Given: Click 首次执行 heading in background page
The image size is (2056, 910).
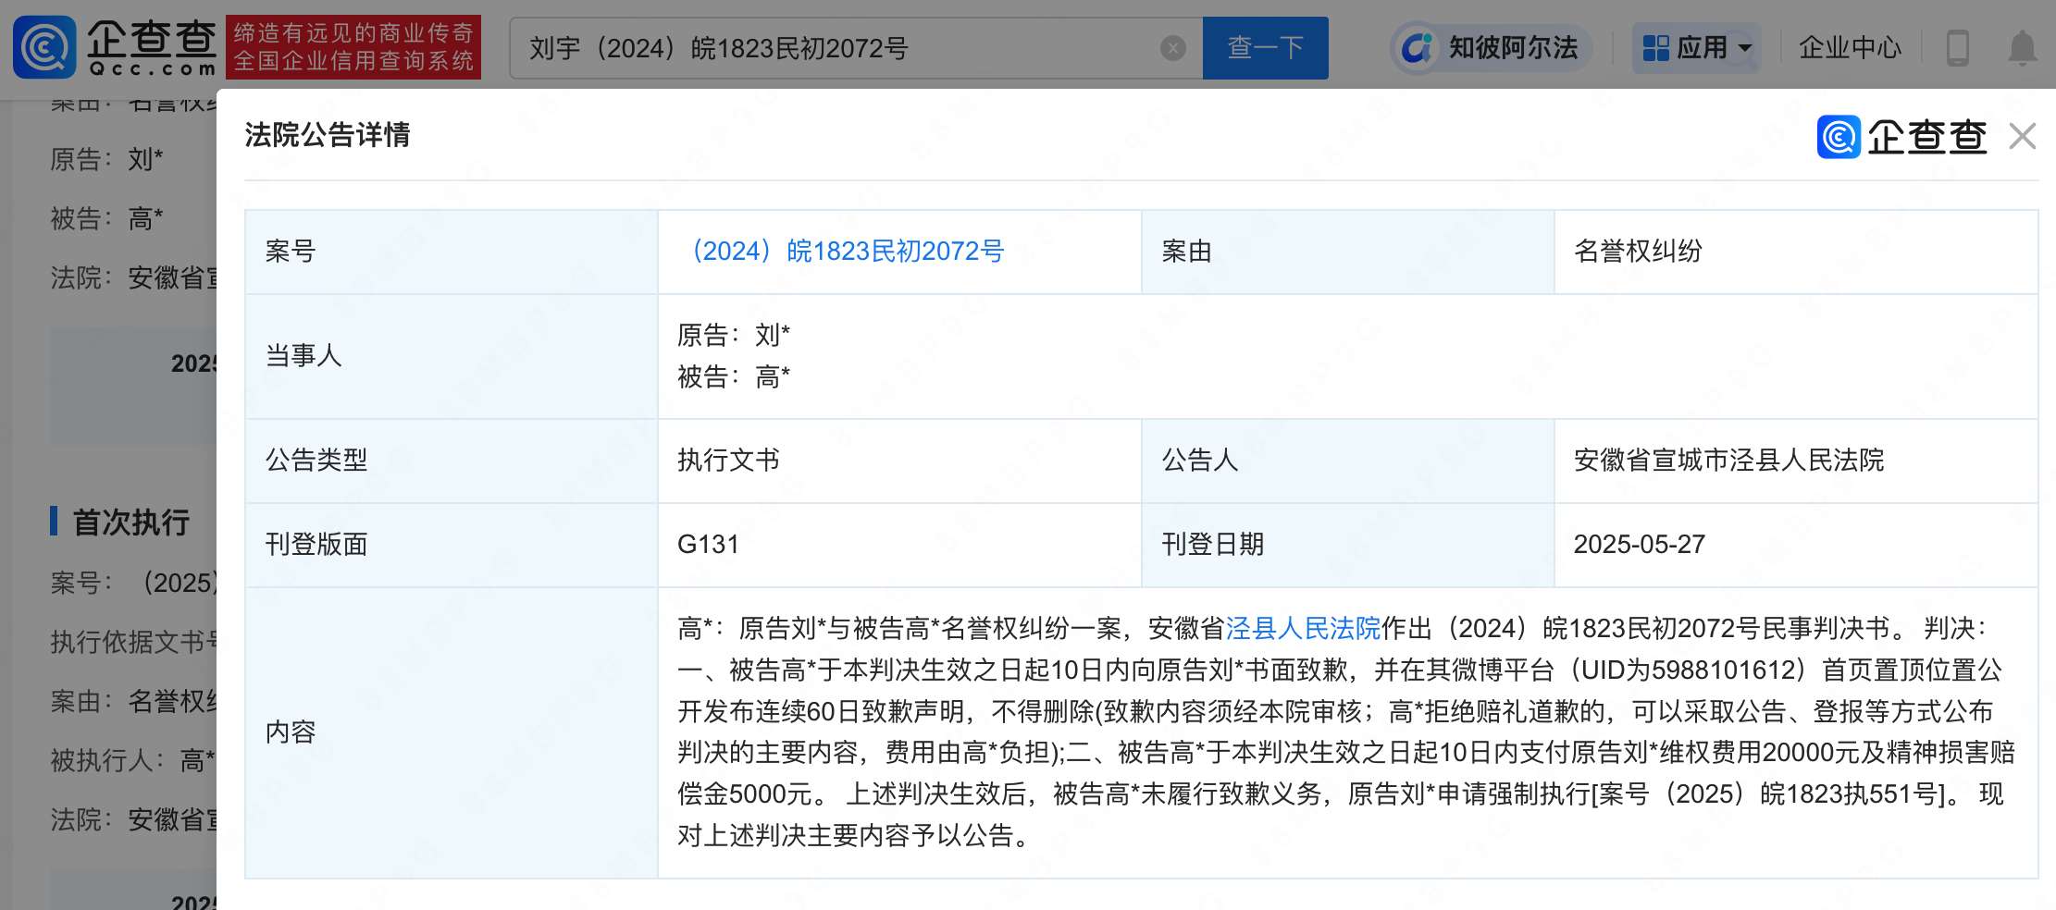Looking at the screenshot, I should [131, 523].
